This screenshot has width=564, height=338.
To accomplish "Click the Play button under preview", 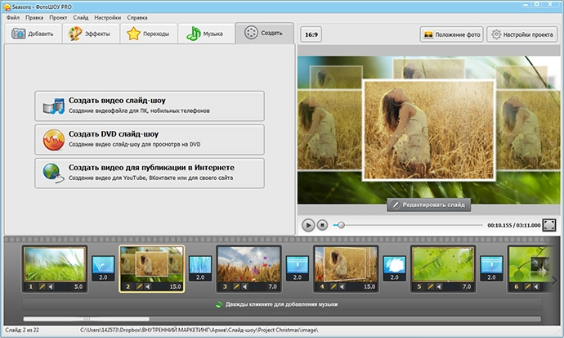I will 308,225.
